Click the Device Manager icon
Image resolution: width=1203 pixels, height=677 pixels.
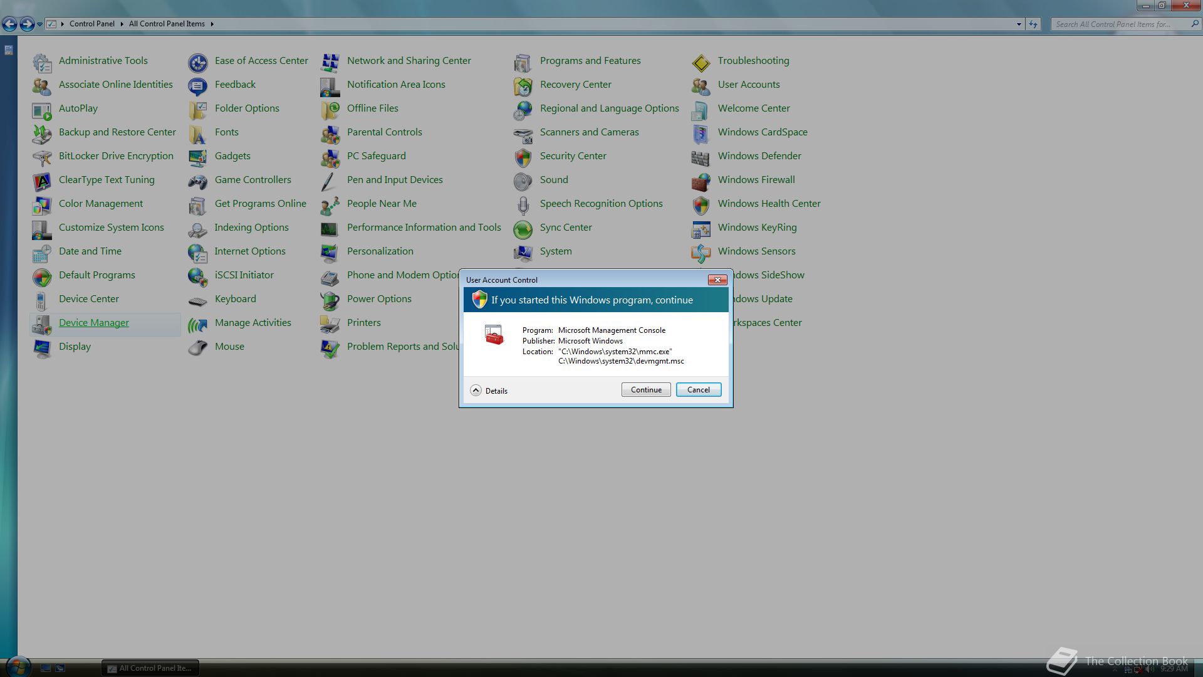[x=42, y=324]
